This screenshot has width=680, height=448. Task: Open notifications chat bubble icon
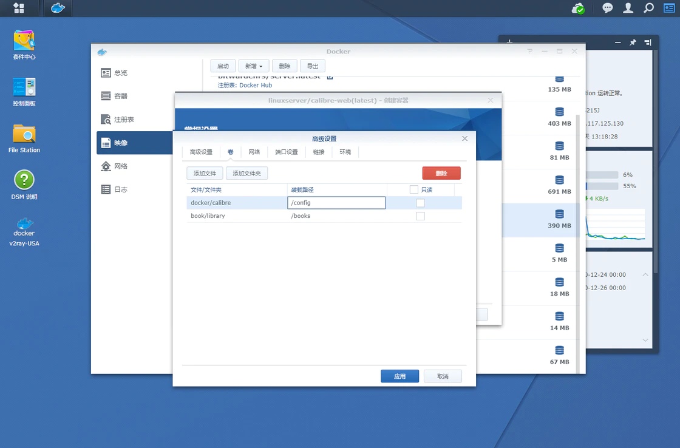[x=607, y=8]
